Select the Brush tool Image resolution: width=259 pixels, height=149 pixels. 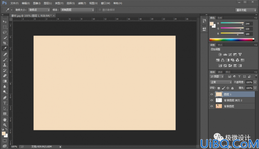click(5, 60)
